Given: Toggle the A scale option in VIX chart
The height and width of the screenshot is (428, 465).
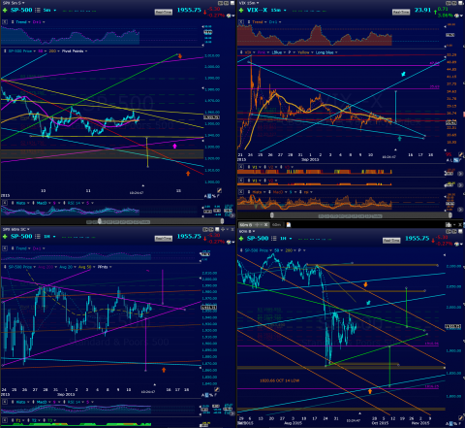Looking at the screenshot, I should 448,160.
